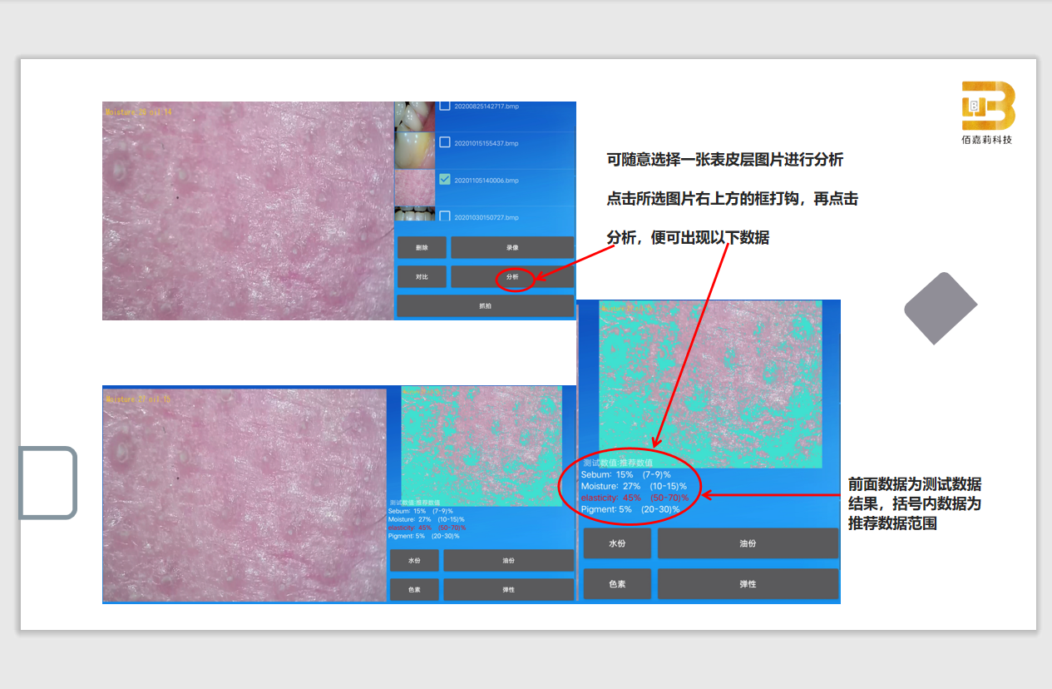
Task: Click 水份 in the enlarged analysis panel
Action: [617, 543]
